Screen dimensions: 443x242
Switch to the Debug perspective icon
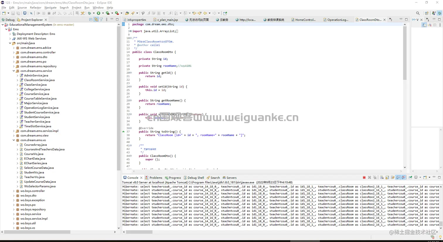click(x=439, y=13)
